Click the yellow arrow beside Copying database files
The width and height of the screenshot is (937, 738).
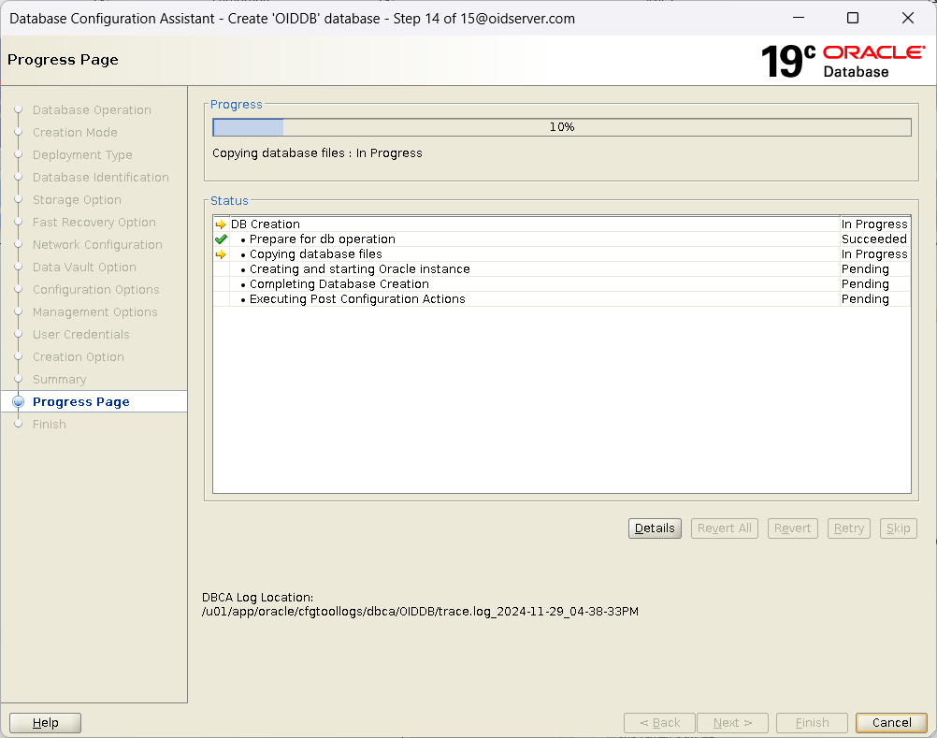[221, 254]
